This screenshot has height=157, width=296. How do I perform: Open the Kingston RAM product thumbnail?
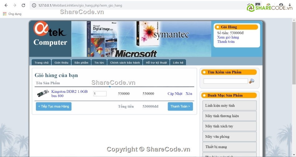(43, 93)
